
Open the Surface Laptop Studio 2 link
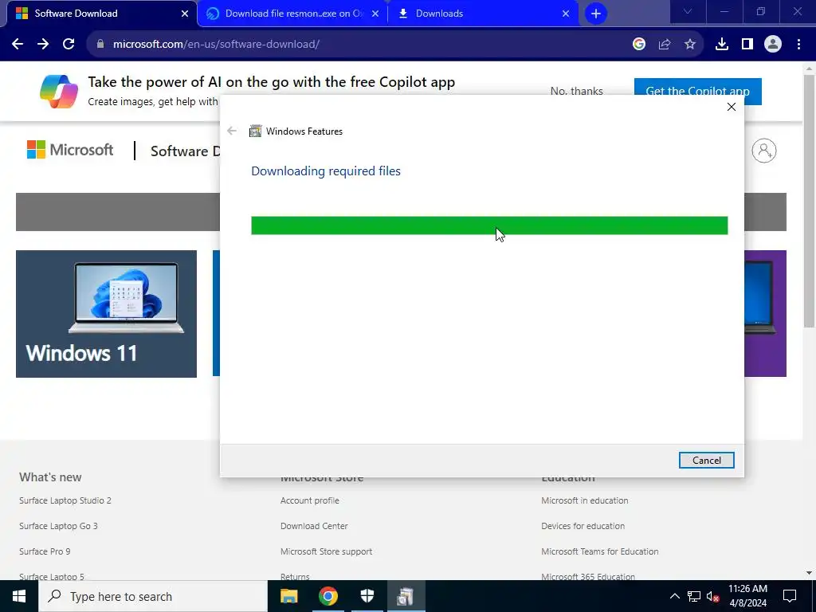pos(65,500)
